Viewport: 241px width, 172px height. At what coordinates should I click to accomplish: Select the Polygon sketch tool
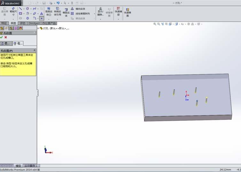(27, 18)
